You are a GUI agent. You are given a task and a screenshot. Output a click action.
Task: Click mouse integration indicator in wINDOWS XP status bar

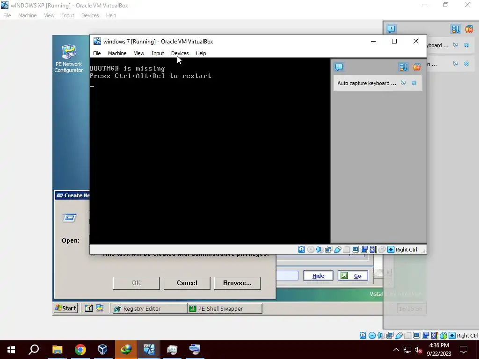(443, 336)
